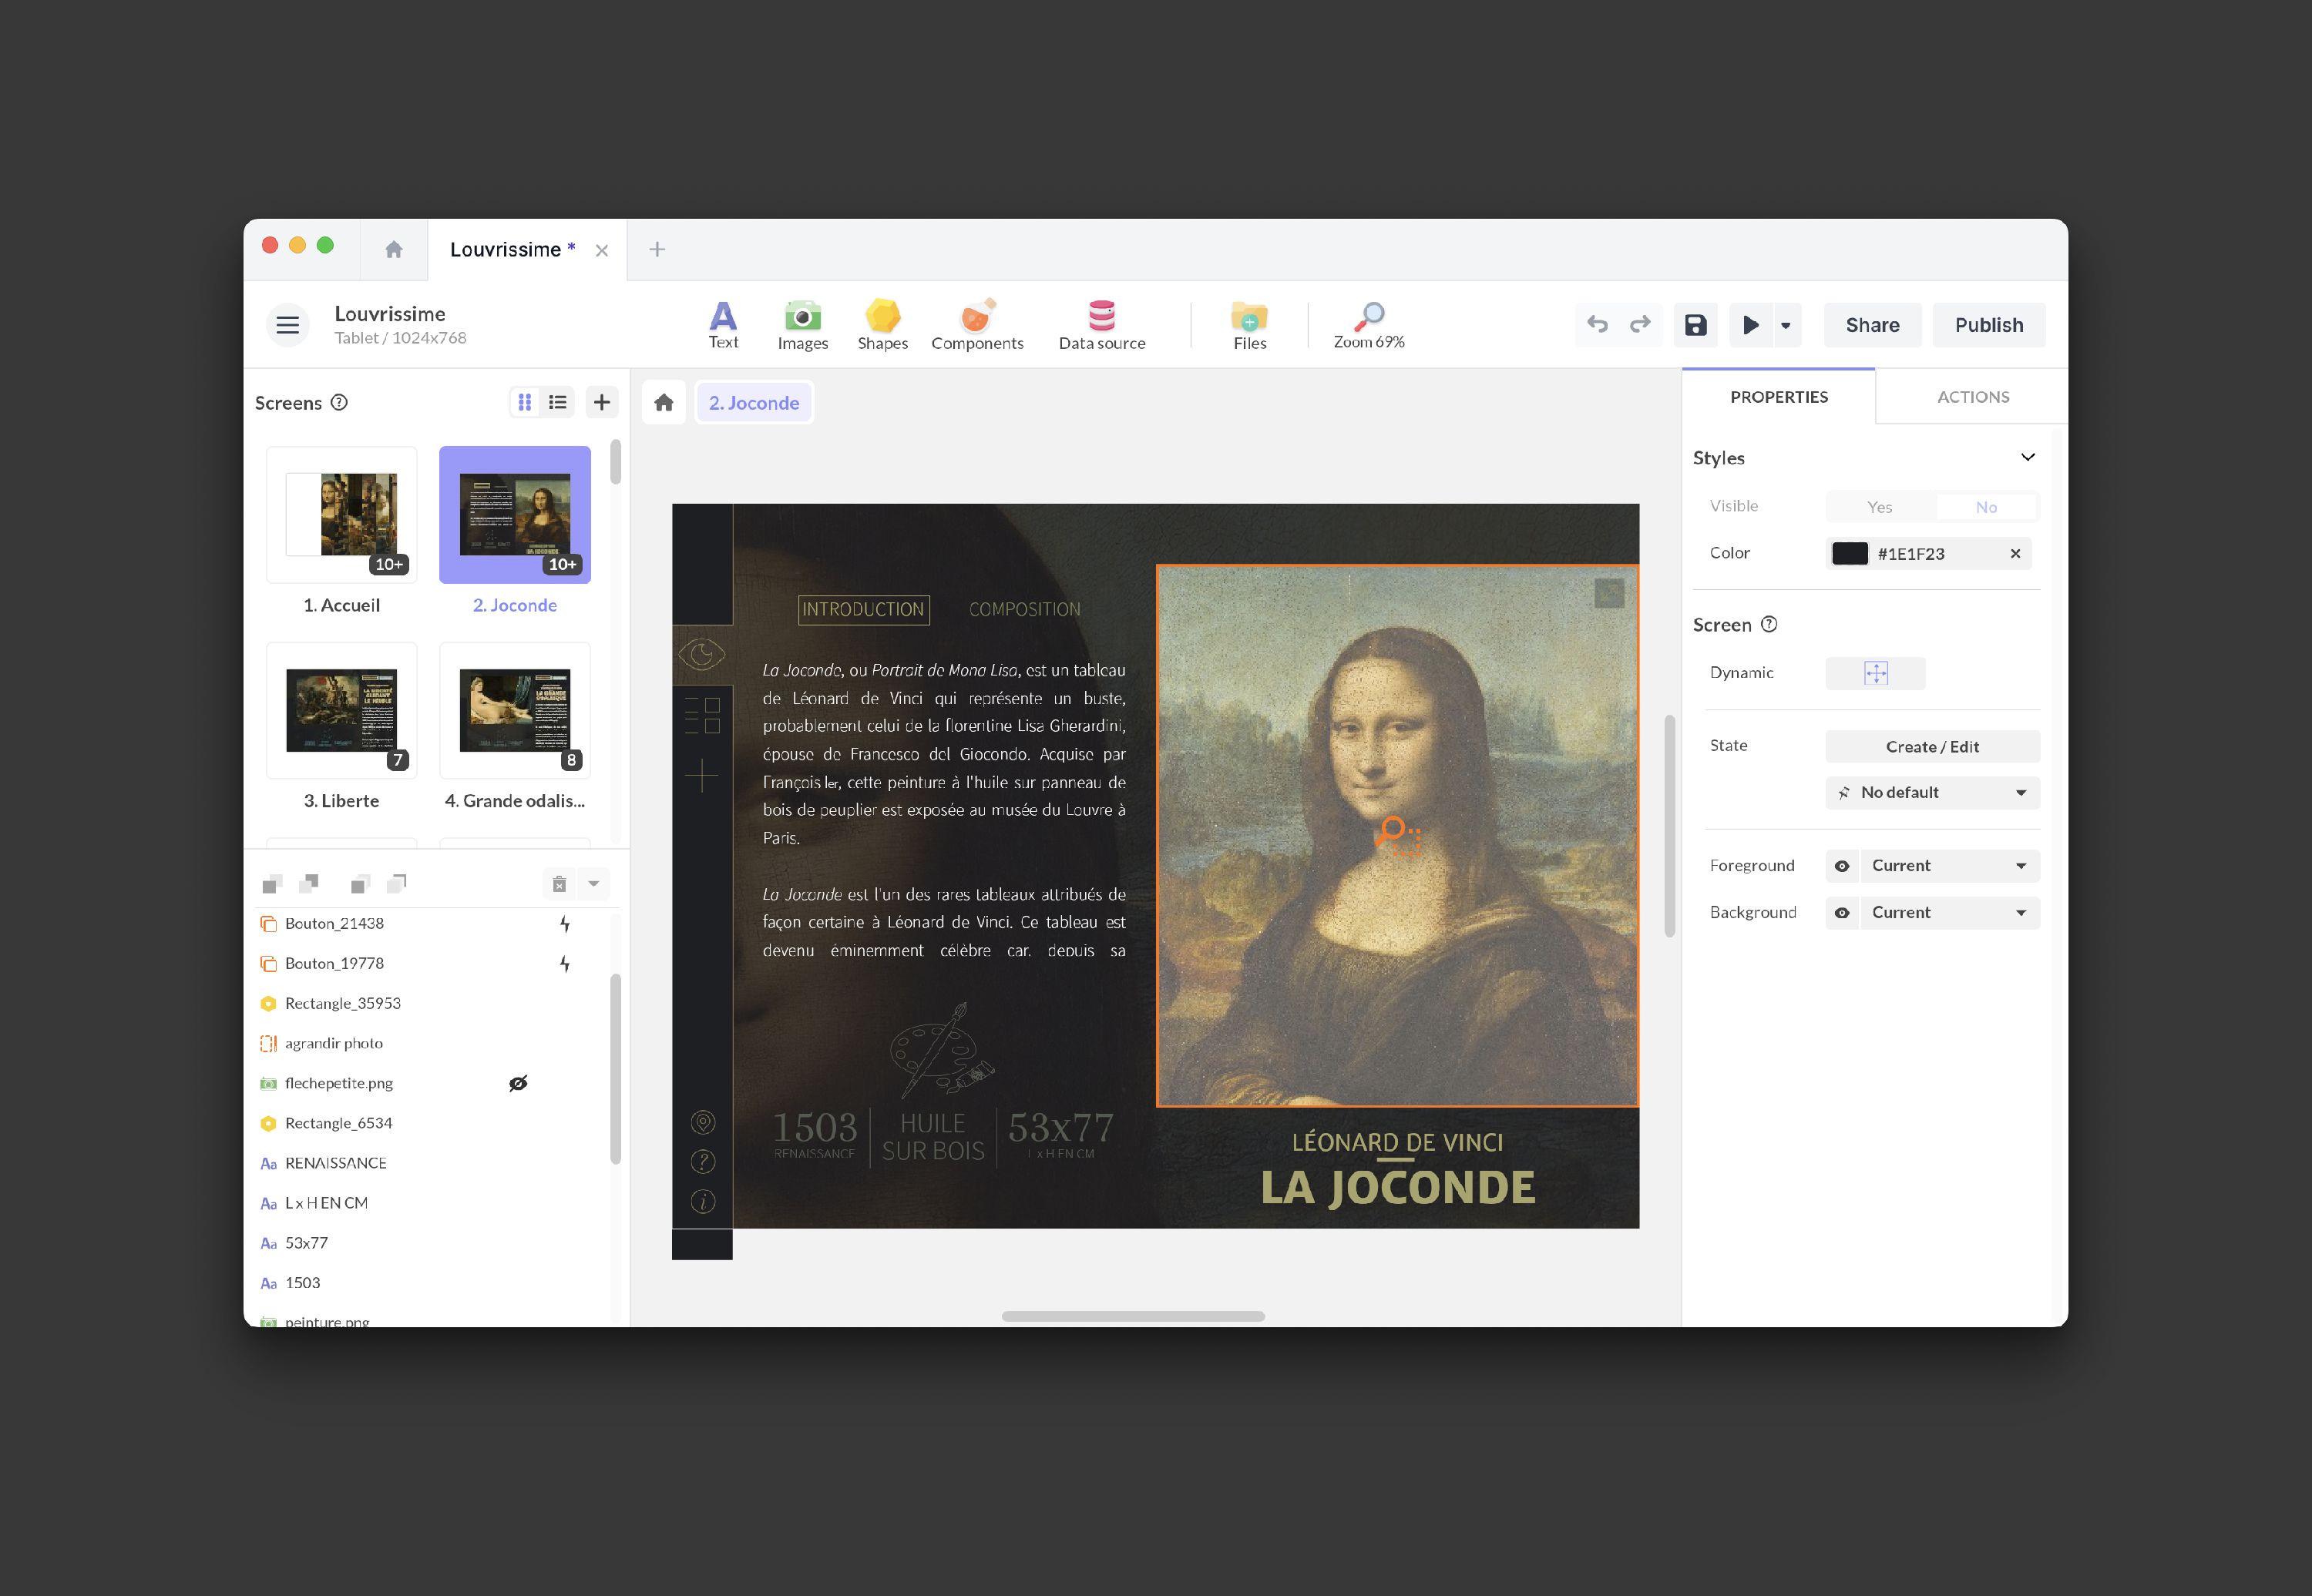Viewport: 2312px width, 1596px height.
Task: Open the Create / Edit state button
Action: tap(1931, 746)
